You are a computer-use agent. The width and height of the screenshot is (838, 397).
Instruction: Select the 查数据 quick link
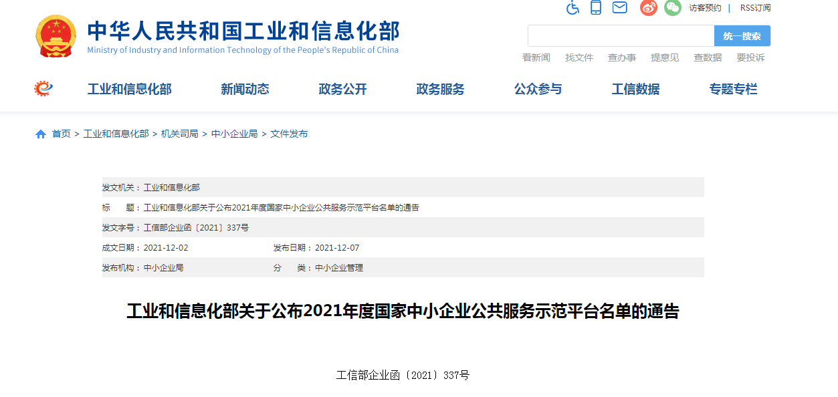[x=708, y=58]
